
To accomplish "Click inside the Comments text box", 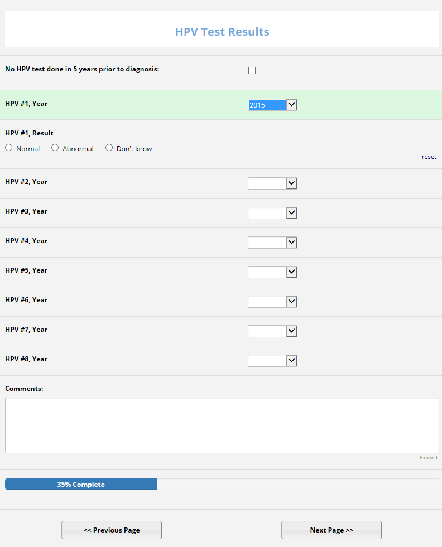I will pos(222,425).
